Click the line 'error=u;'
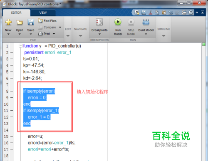This screenshot has height=161, width=208. [35, 136]
